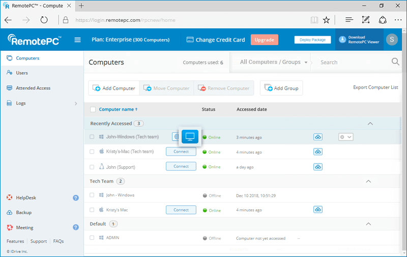Expand the Logs submenu arrow
This screenshot has width=407, height=257.
(76, 103)
